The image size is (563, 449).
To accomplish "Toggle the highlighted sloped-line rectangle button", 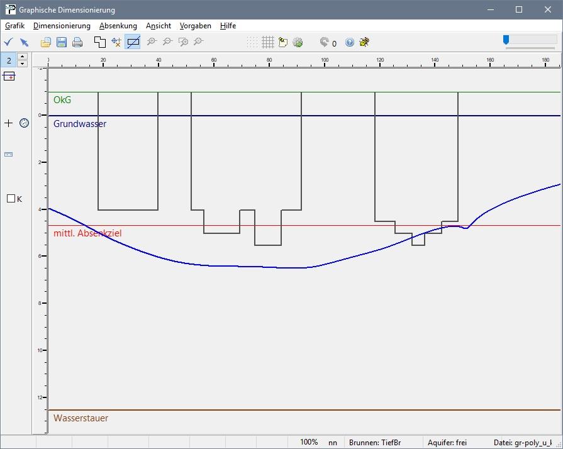I will coord(133,42).
